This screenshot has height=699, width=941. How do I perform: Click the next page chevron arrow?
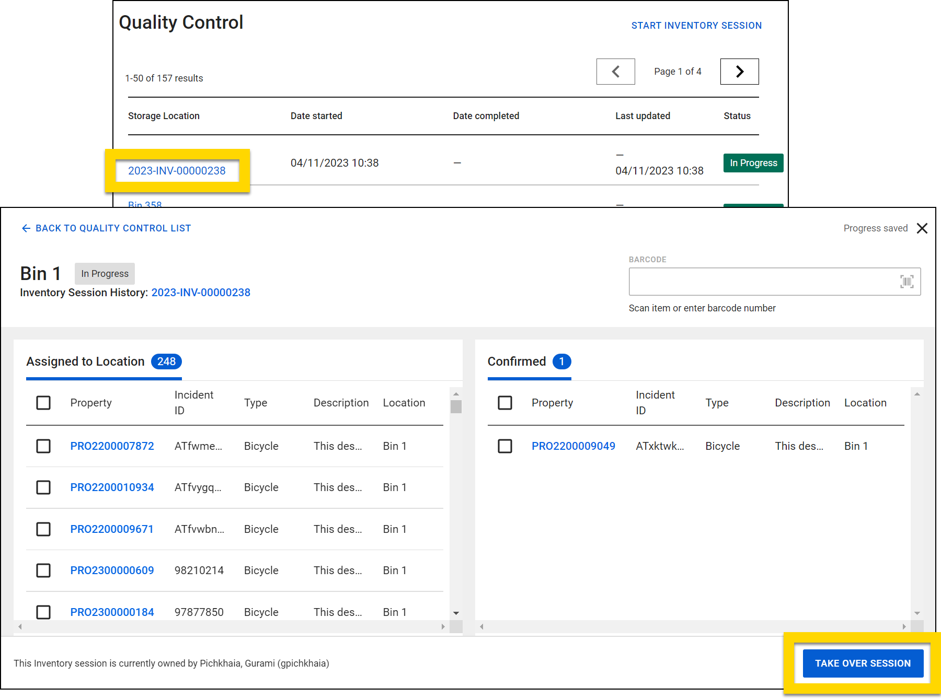click(739, 71)
